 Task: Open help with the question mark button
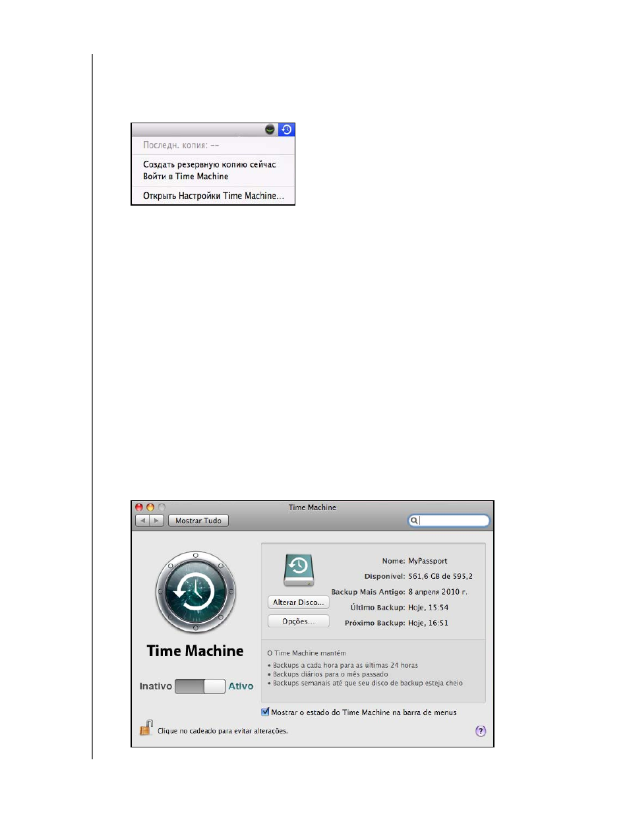click(x=481, y=731)
